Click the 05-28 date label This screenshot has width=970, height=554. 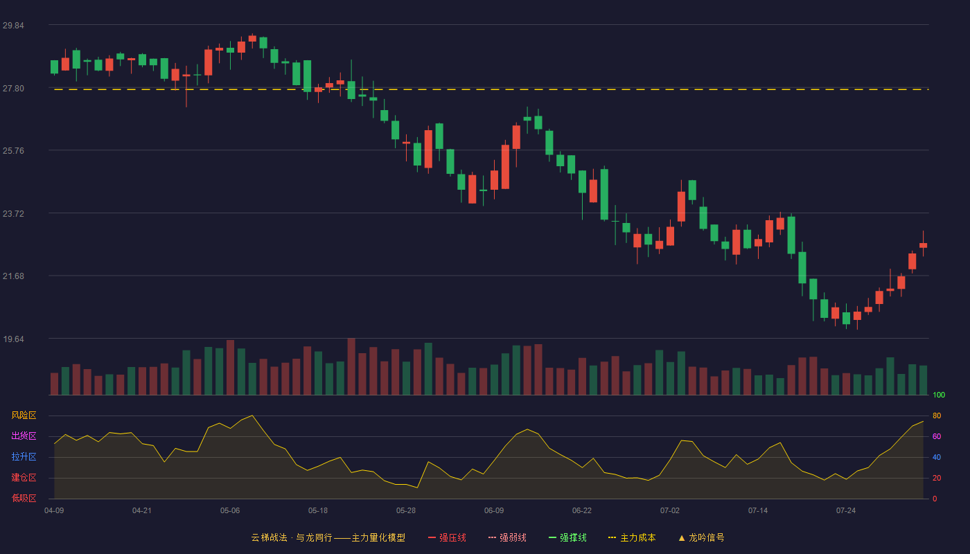(x=406, y=510)
